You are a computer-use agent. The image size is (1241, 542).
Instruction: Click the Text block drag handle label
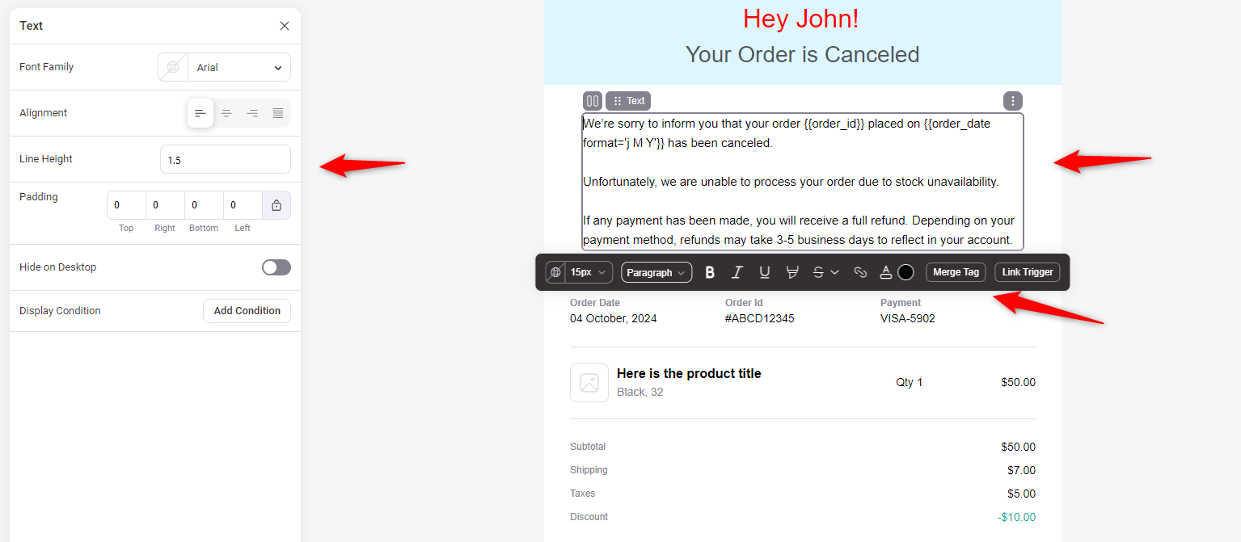628,101
